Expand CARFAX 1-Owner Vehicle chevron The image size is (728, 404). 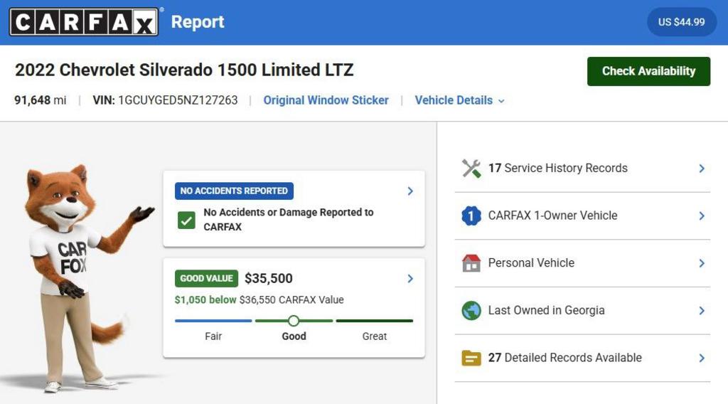click(x=702, y=216)
